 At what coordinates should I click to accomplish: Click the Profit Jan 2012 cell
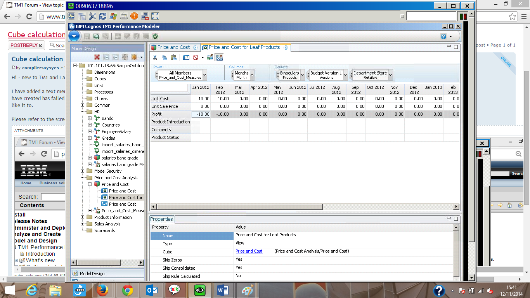pos(201,114)
